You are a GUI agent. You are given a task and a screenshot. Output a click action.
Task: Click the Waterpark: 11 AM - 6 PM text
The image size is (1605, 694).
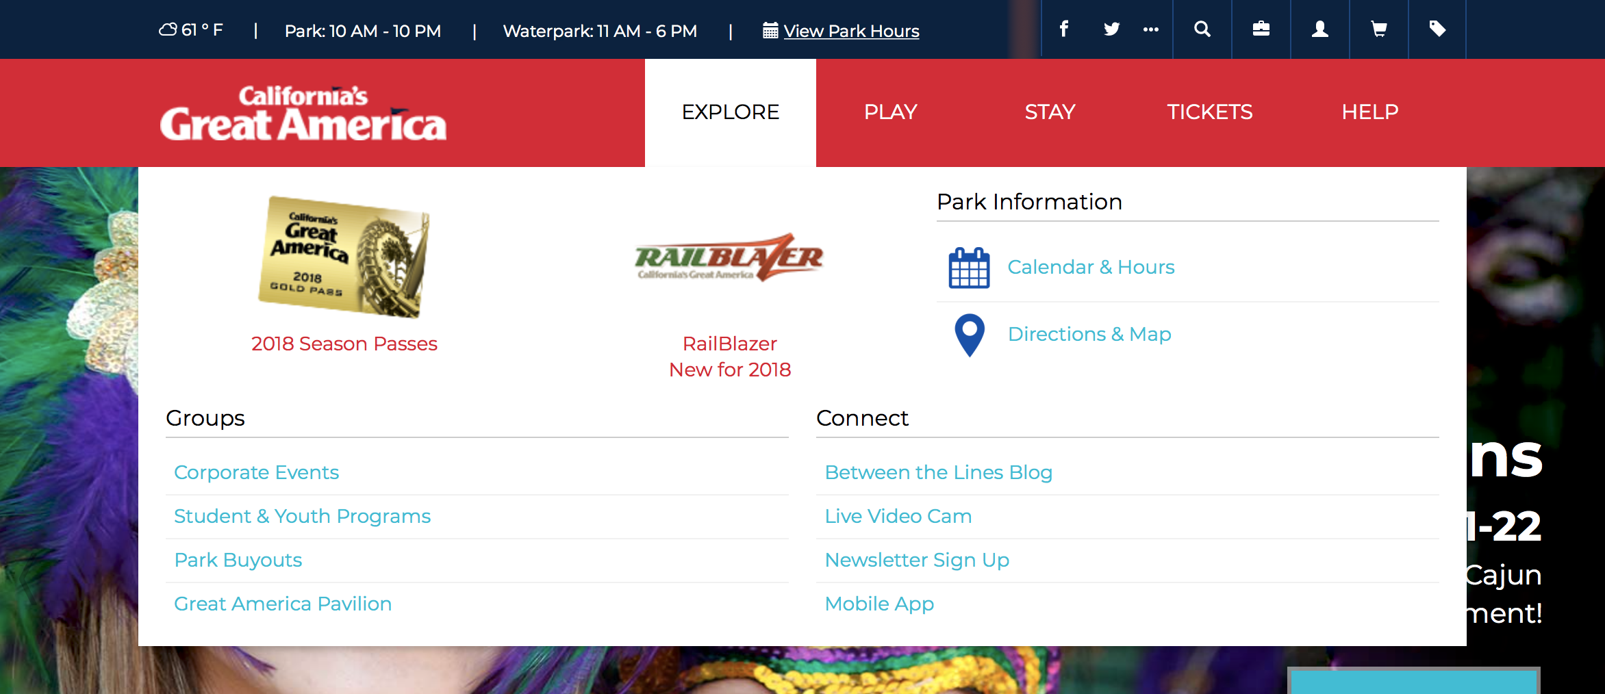(x=600, y=31)
